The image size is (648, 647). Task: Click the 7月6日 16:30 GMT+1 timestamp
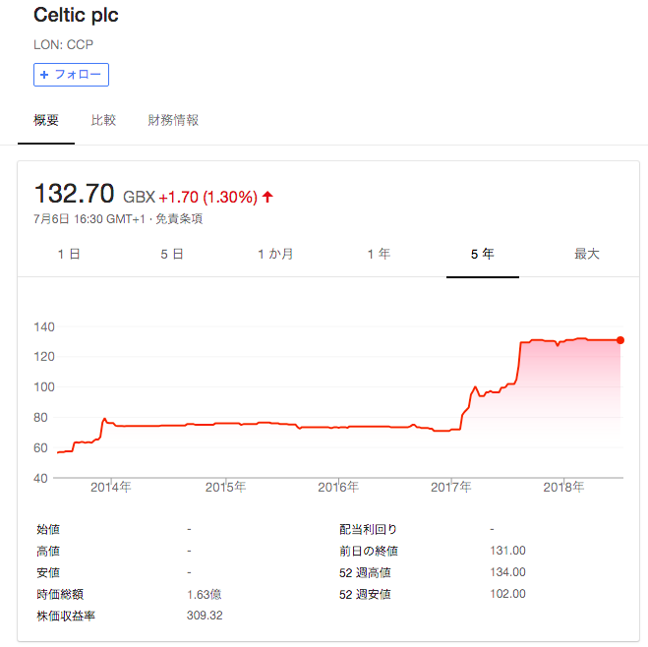(x=89, y=218)
